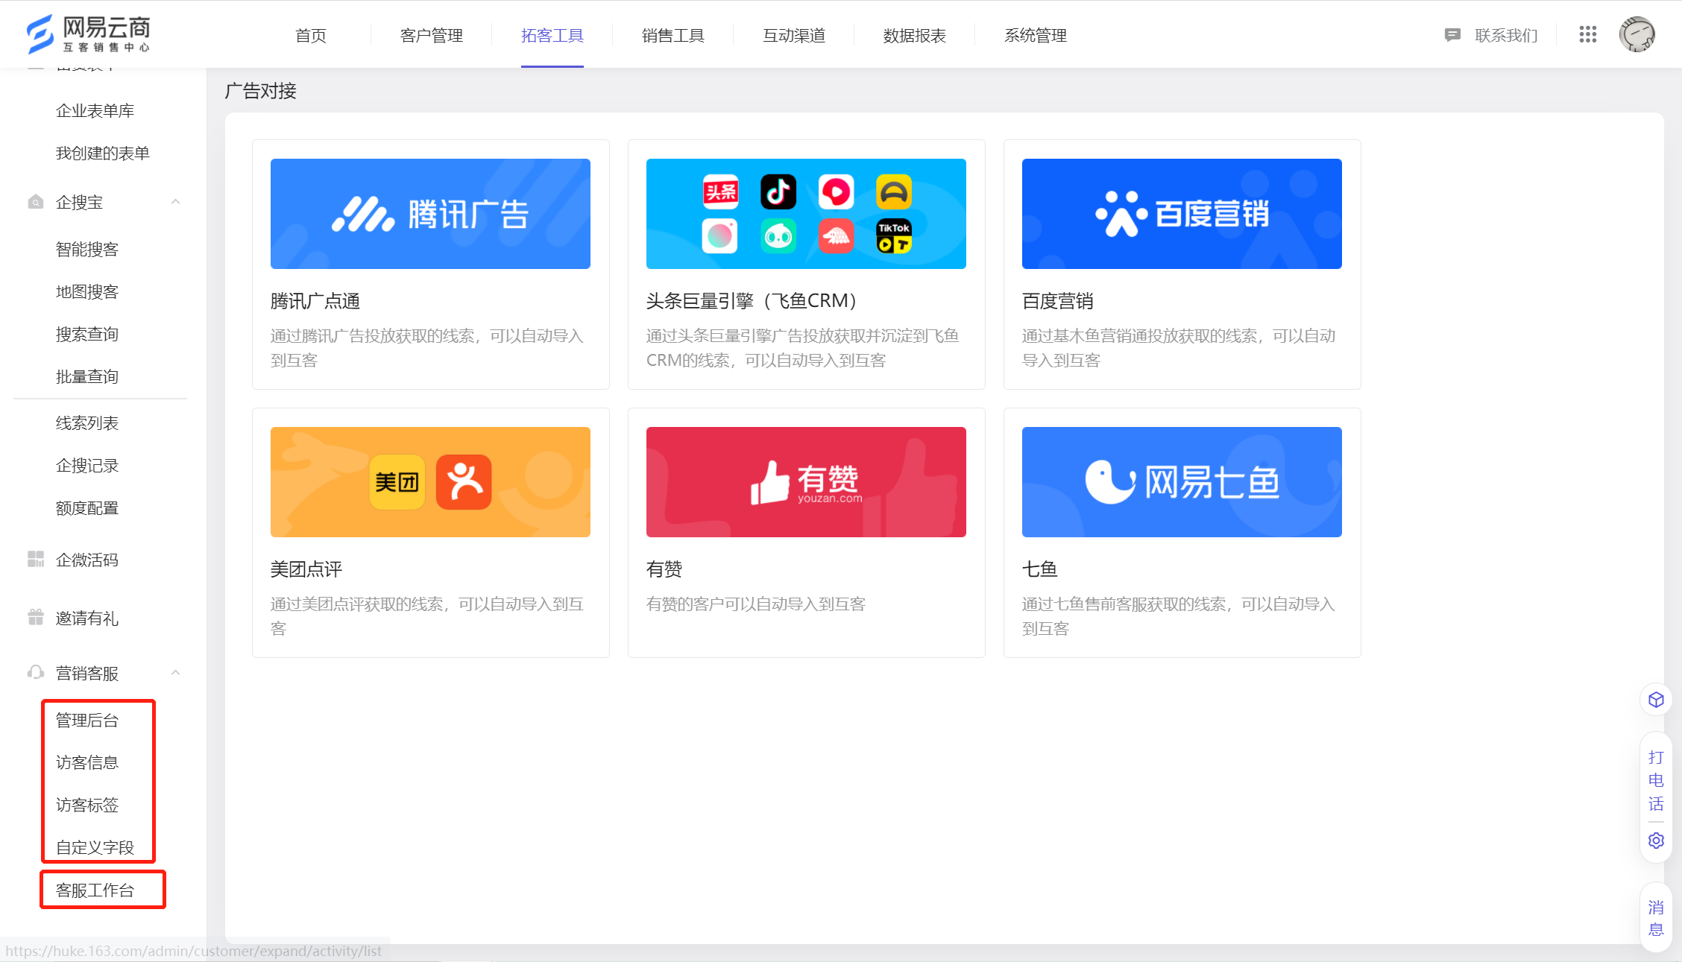
Task: Open the 百度营销 banner card
Action: (1182, 214)
